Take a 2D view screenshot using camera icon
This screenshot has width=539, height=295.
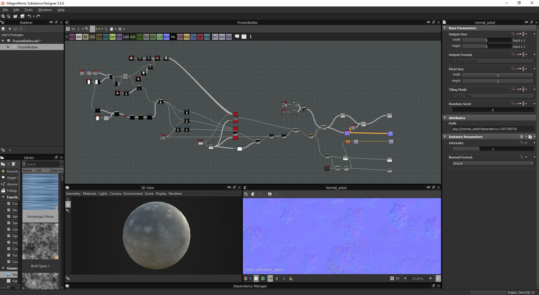tap(270, 194)
